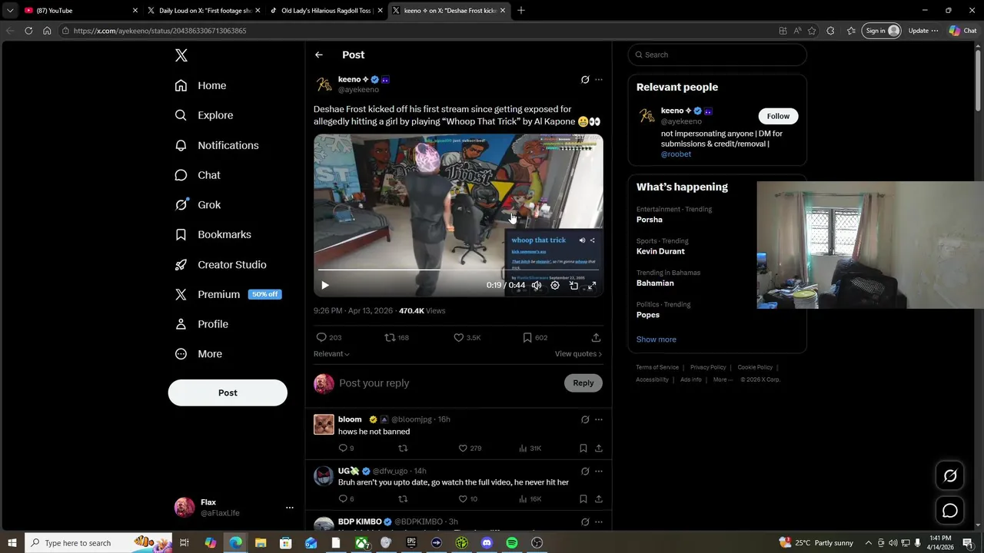Open Explore in the sidebar
The width and height of the screenshot is (984, 553).
pyautogui.click(x=204, y=115)
